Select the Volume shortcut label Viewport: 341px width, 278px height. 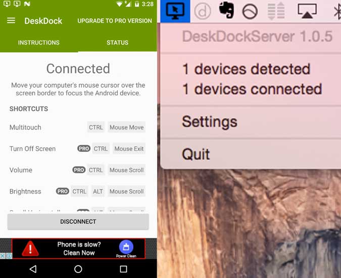click(x=21, y=170)
